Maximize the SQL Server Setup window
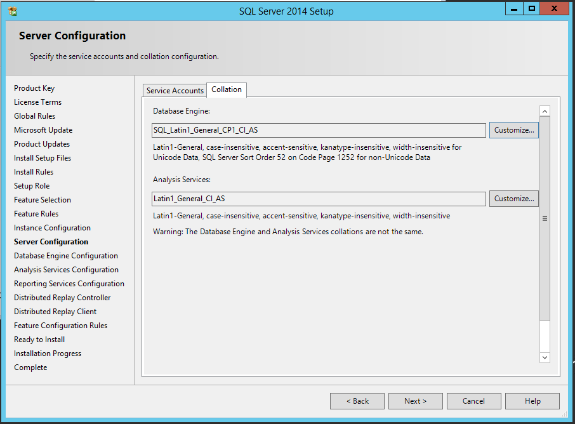The width and height of the screenshot is (575, 424). [x=531, y=9]
